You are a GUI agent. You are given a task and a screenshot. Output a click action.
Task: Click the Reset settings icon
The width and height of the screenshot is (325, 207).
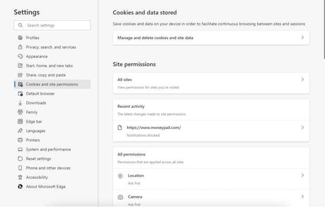click(20, 159)
